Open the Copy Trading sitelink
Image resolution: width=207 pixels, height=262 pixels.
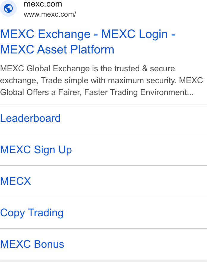point(32,213)
